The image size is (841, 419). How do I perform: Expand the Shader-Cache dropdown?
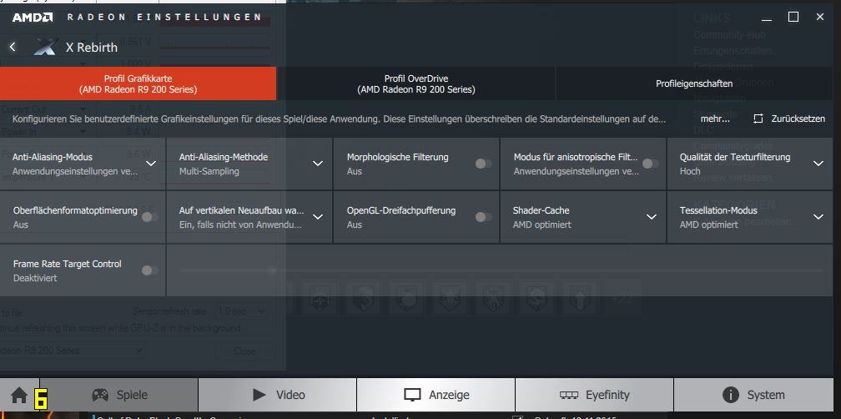click(x=652, y=217)
